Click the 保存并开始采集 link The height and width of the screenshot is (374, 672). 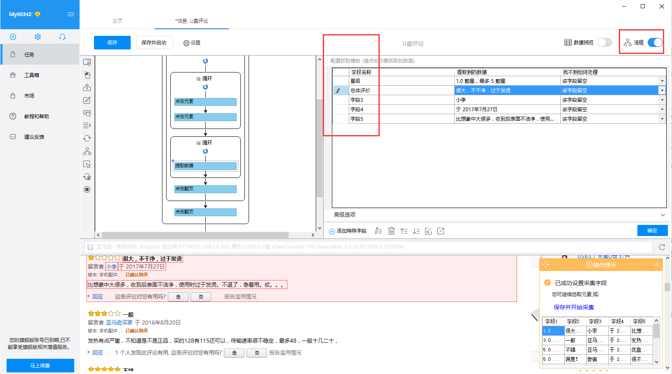click(x=574, y=307)
